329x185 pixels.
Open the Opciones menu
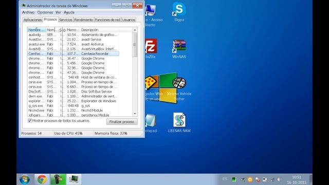click(x=45, y=12)
